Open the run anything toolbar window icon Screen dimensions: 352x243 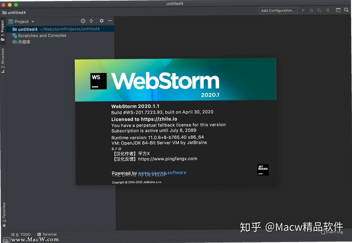pos(338,10)
